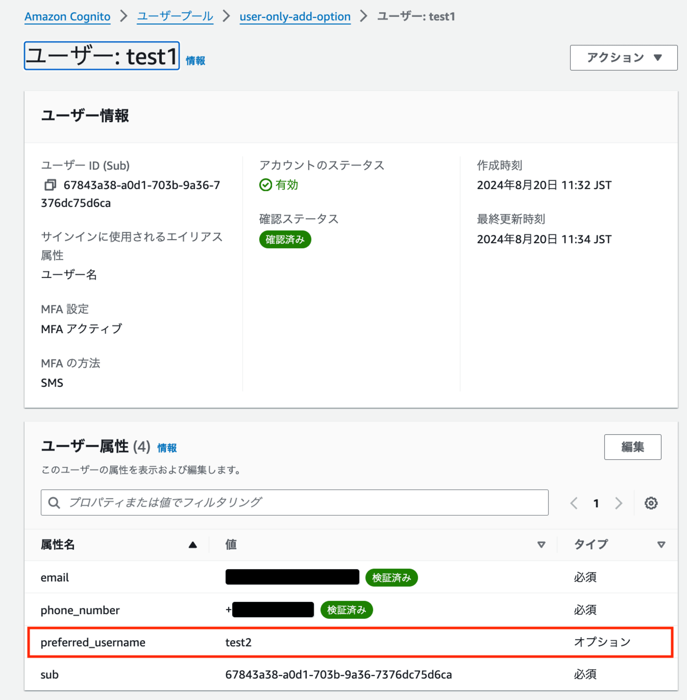The image size is (687, 700).
Task: Click 検証済み badge in phone_number row
Action: [x=346, y=610]
